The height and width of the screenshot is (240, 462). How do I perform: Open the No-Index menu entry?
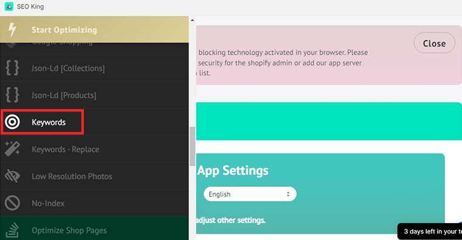click(x=94, y=203)
